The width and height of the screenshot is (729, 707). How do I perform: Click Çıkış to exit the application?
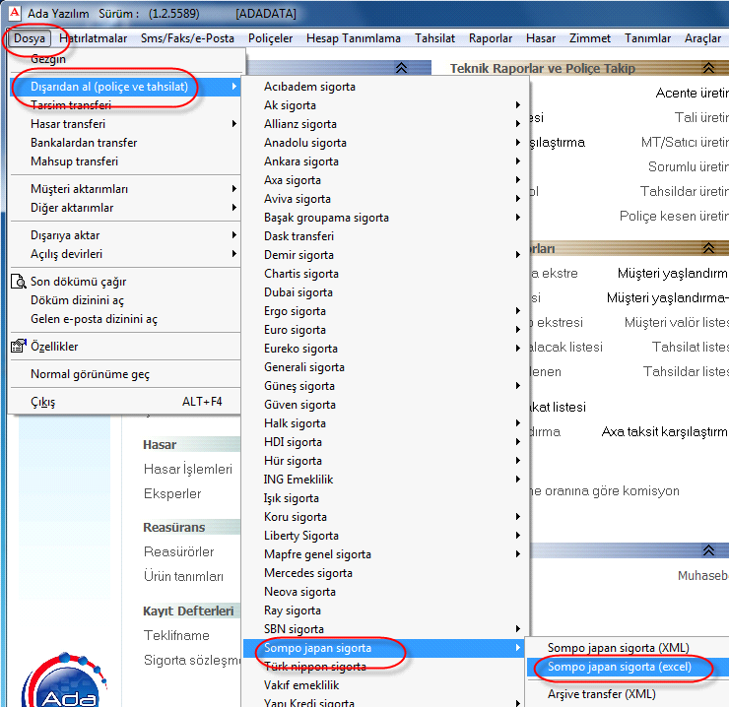click(x=43, y=402)
